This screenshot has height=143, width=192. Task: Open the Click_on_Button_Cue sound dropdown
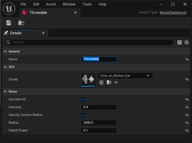125,76
